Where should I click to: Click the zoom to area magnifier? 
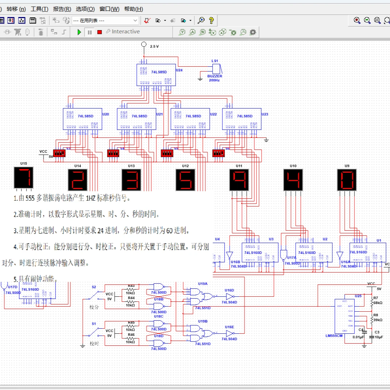pos(378,20)
